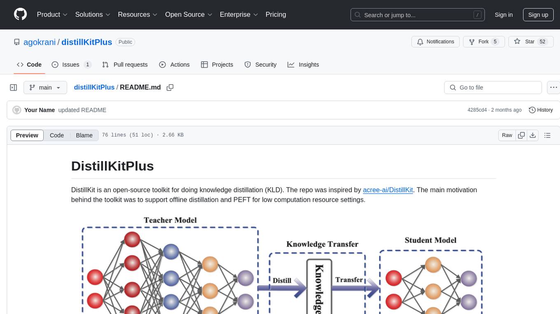Copy raw file contents
Viewport: 560px width, 314px height.
(x=522, y=135)
